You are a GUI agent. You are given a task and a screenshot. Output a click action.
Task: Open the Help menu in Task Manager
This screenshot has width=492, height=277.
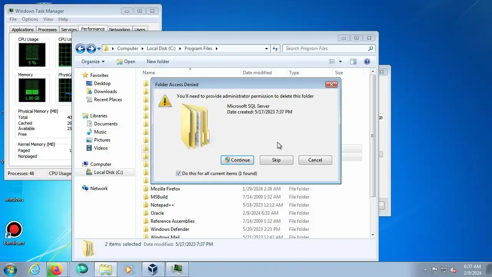(x=63, y=19)
